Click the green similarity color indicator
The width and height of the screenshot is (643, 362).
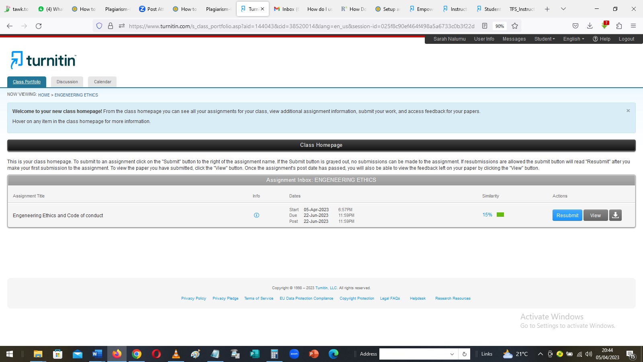pyautogui.click(x=500, y=215)
